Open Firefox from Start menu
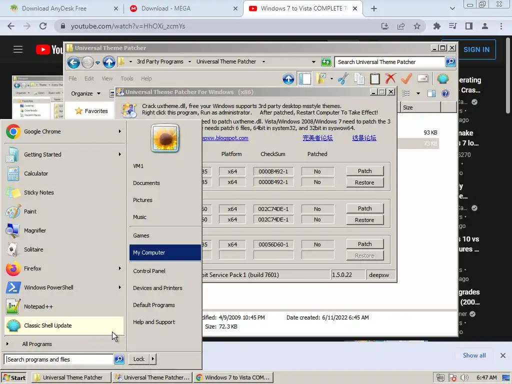The image size is (512, 384). [64, 268]
